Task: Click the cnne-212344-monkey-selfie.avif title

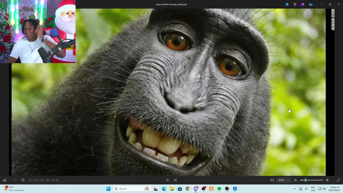Action: [171, 4]
